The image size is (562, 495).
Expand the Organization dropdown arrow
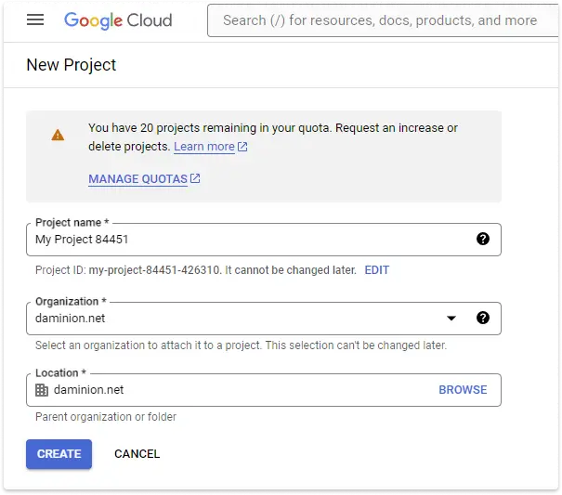coord(451,318)
